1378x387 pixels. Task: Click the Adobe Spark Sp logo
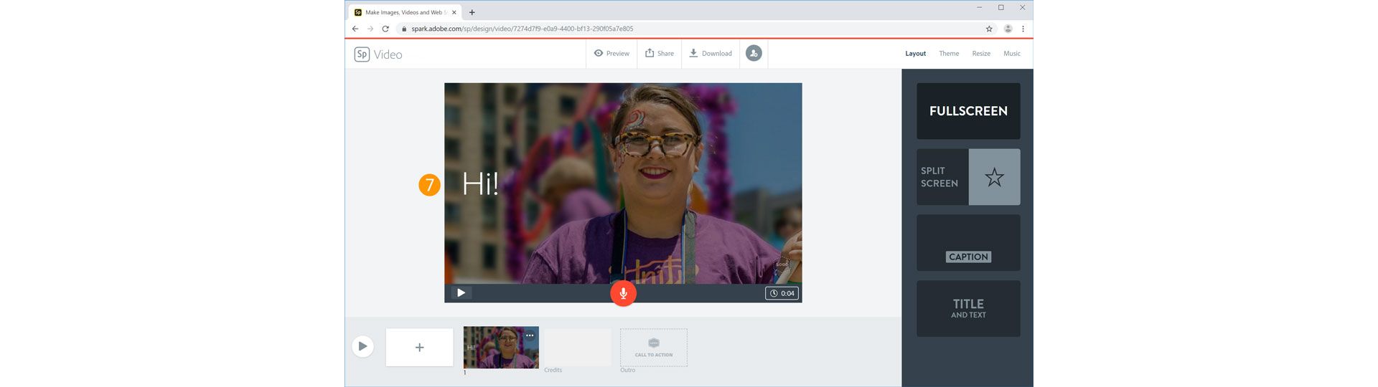(x=362, y=54)
